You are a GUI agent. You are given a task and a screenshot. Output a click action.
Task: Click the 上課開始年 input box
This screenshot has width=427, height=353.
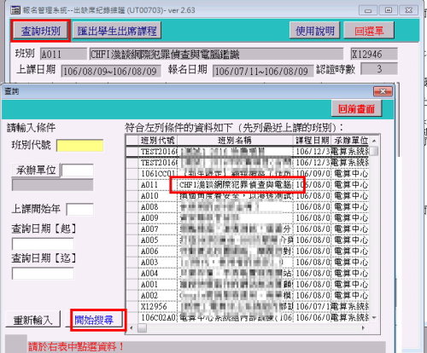79,209
